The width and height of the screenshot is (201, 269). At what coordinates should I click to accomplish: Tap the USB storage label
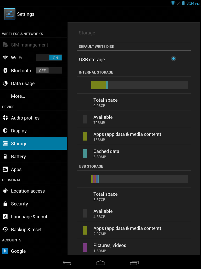pyautogui.click(x=92, y=60)
